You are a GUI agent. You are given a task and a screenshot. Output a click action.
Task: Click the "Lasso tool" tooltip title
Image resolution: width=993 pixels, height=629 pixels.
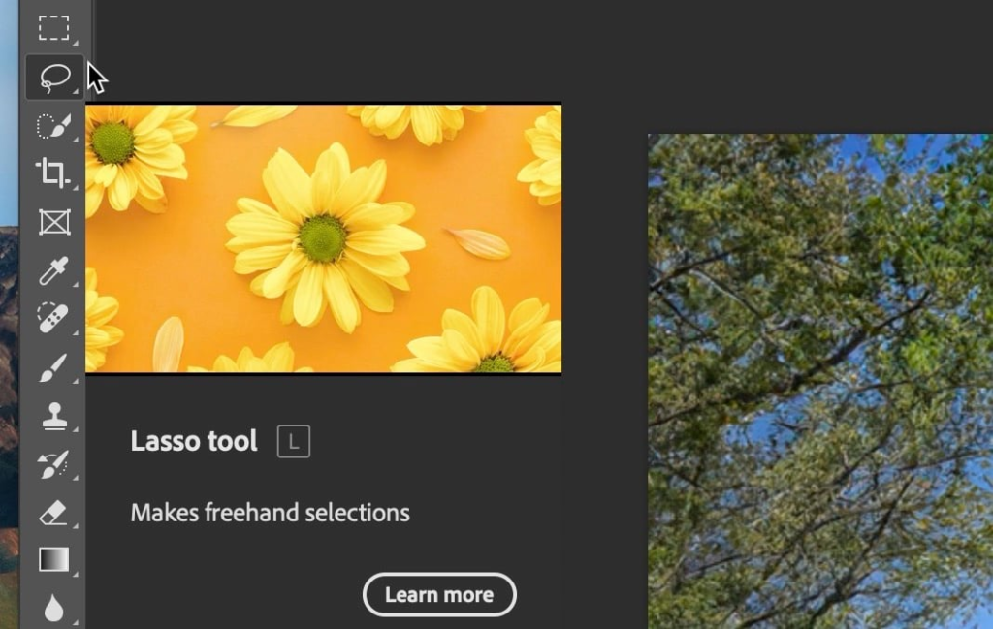194,442
